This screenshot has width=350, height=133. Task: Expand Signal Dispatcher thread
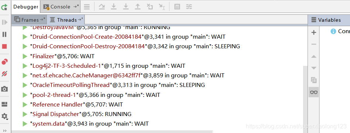25,114
